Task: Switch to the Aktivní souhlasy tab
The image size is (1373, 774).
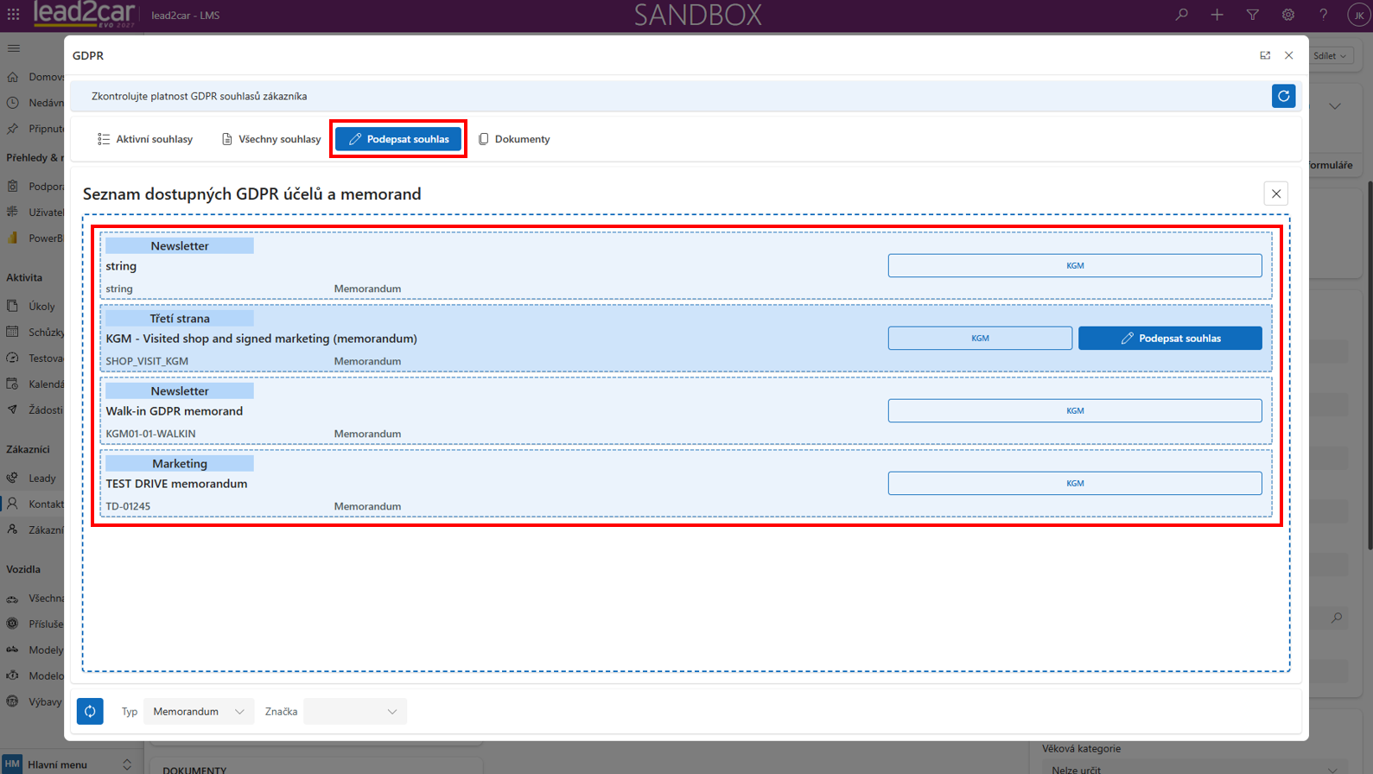Action: [145, 139]
